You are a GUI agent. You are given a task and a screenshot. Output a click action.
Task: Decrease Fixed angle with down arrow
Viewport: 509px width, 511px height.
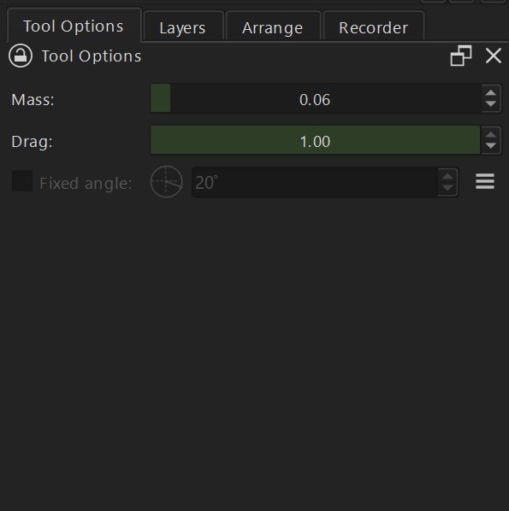[447, 188]
